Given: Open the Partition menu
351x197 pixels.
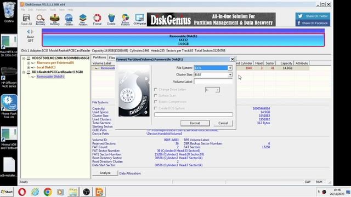Looking at the screenshot, I should pos(41,10).
